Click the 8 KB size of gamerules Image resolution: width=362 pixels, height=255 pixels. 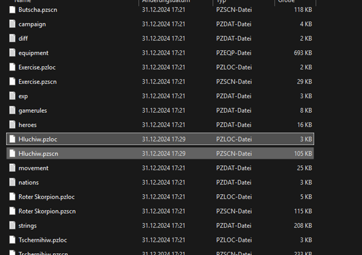click(306, 110)
